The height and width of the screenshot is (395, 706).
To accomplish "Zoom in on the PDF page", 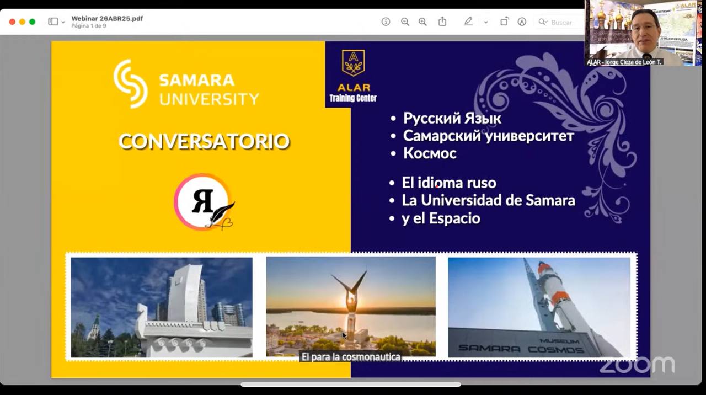I will tap(422, 22).
